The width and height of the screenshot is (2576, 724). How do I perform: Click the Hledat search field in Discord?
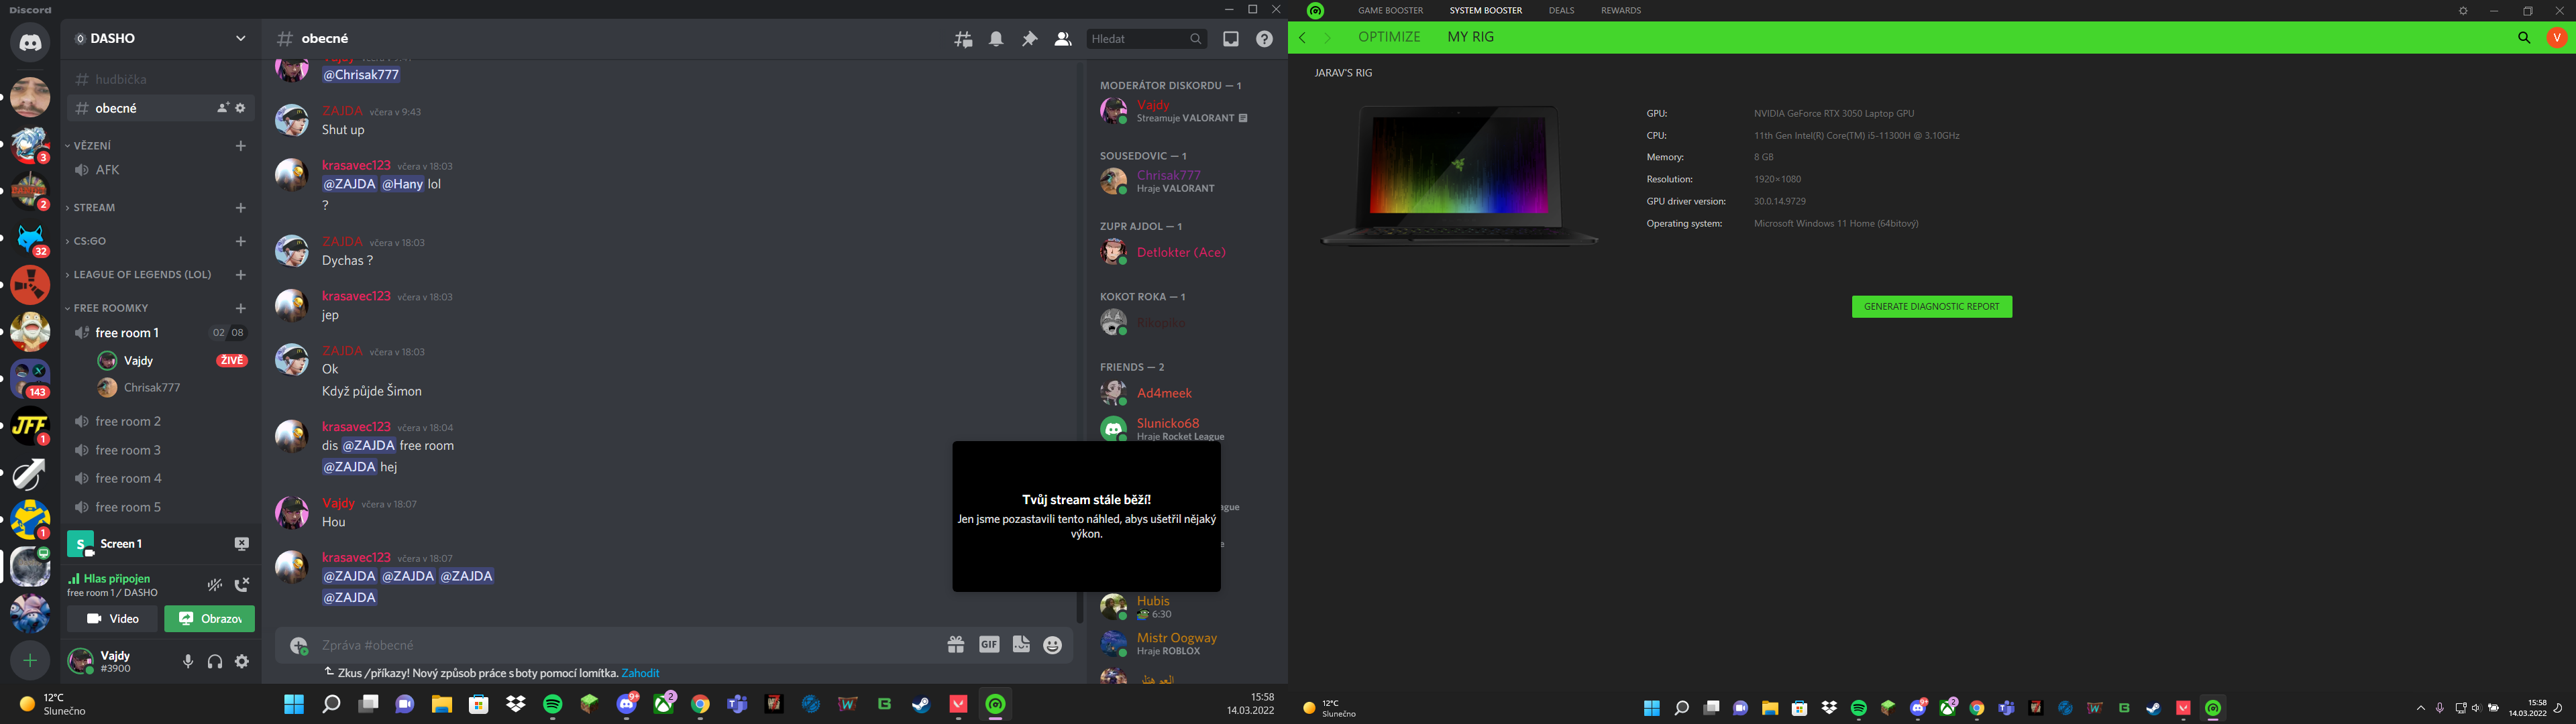pyautogui.click(x=1146, y=39)
